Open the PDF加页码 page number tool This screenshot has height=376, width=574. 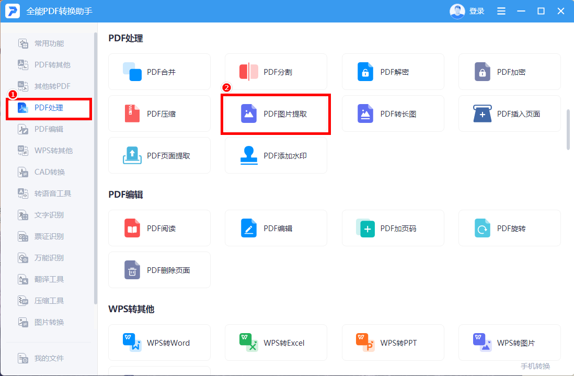click(393, 228)
